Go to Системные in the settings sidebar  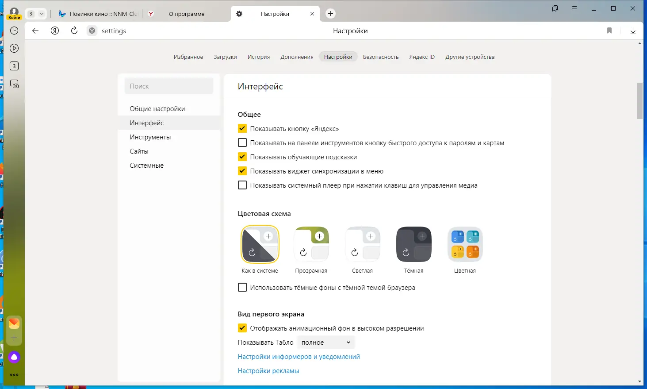point(169,166)
